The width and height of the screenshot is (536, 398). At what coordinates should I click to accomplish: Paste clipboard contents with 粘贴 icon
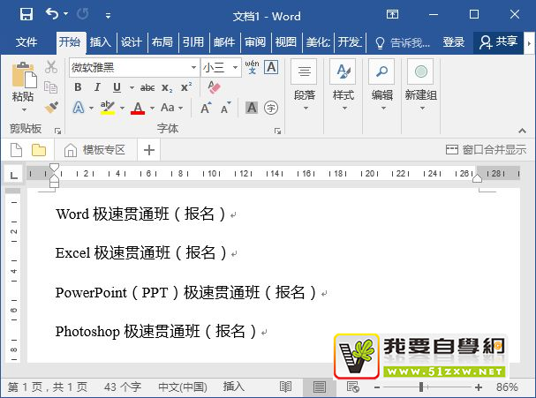(24, 74)
